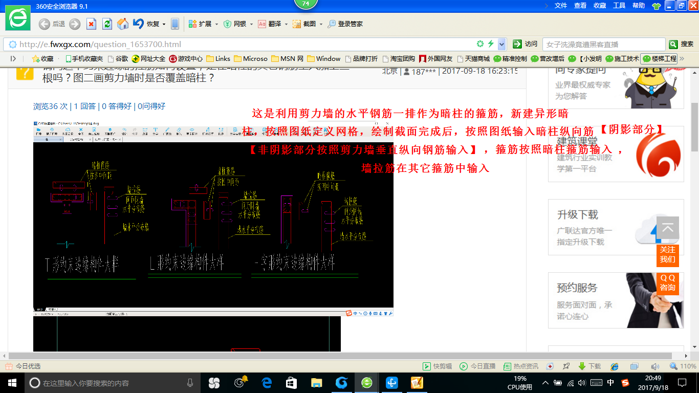Click the browser Forward arrow button
This screenshot has width=699, height=393.
click(x=75, y=24)
